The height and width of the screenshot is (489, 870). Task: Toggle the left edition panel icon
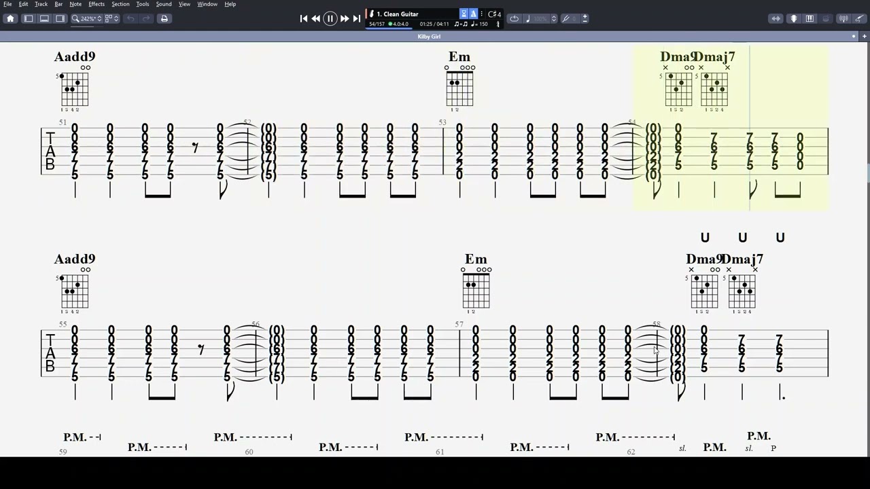(29, 18)
